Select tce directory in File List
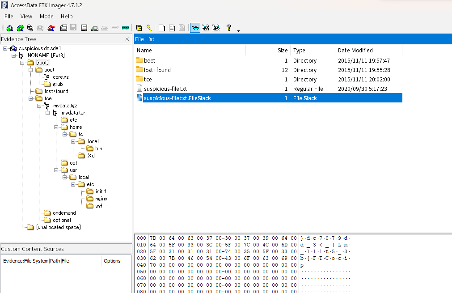Image resolution: width=452 pixels, height=293 pixels. click(x=268, y=79)
